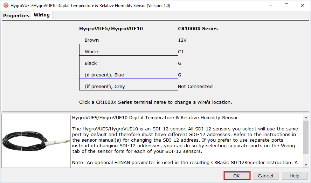
Task: Click the sensor cable thumbnail image
Action: point(36,141)
